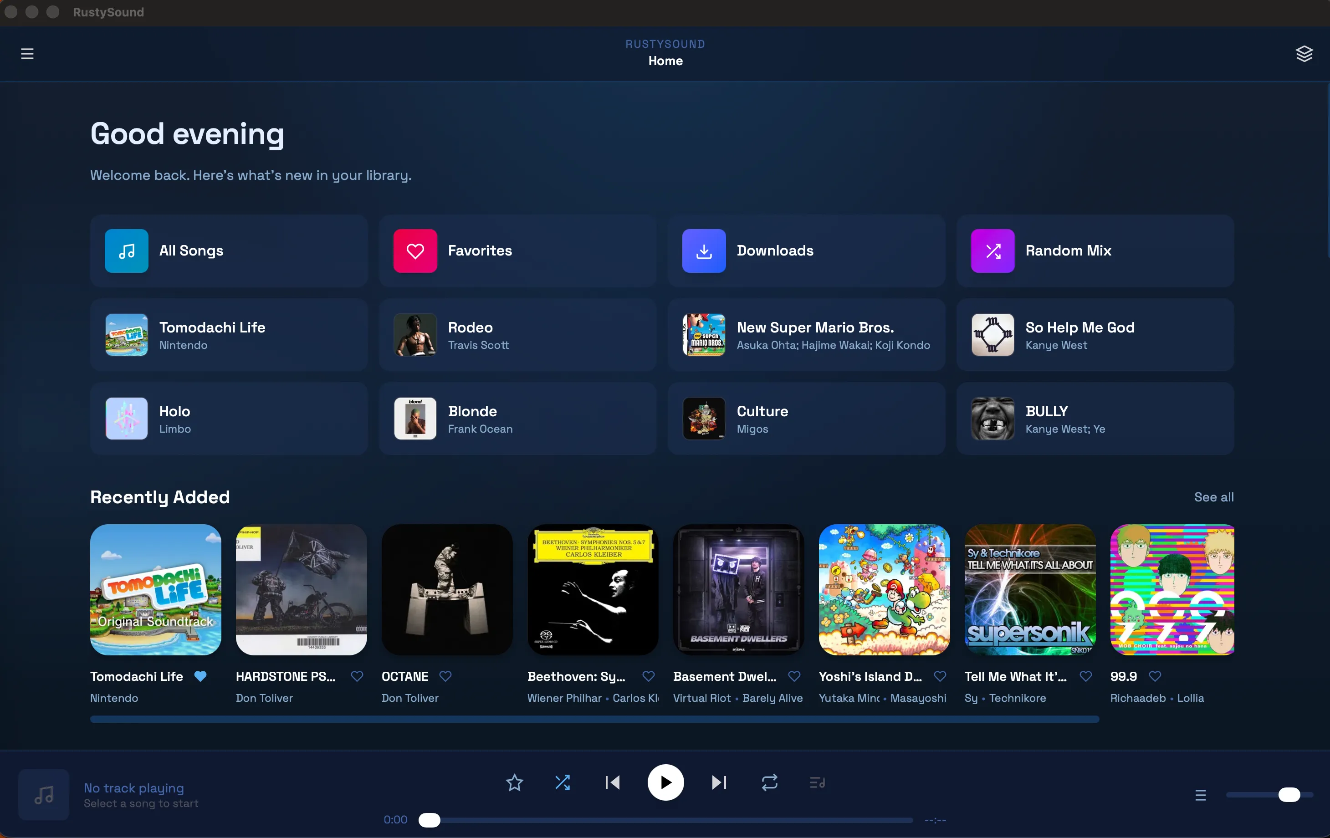This screenshot has height=838, width=1330.
Task: Click the Home title in the header
Action: click(x=665, y=61)
